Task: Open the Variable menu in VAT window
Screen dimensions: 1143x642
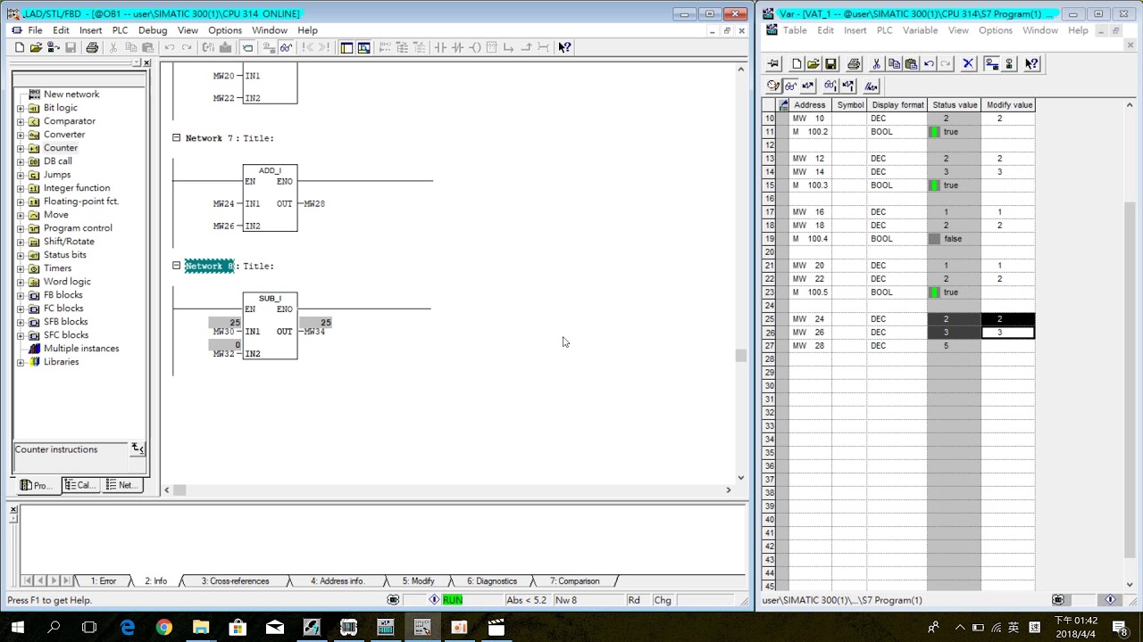Action: coord(920,30)
